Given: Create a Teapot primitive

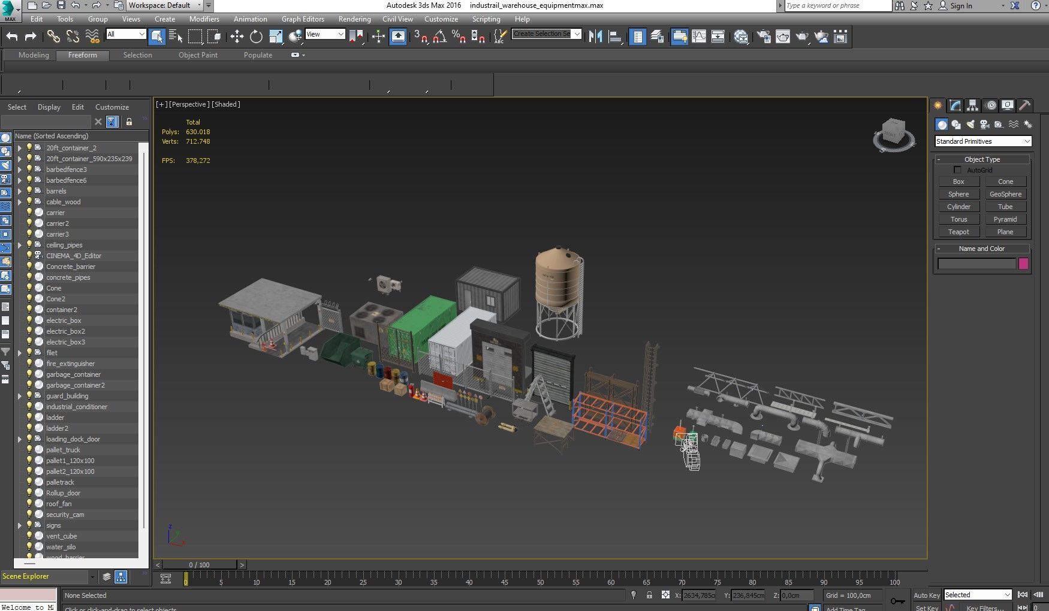Looking at the screenshot, I should [958, 232].
